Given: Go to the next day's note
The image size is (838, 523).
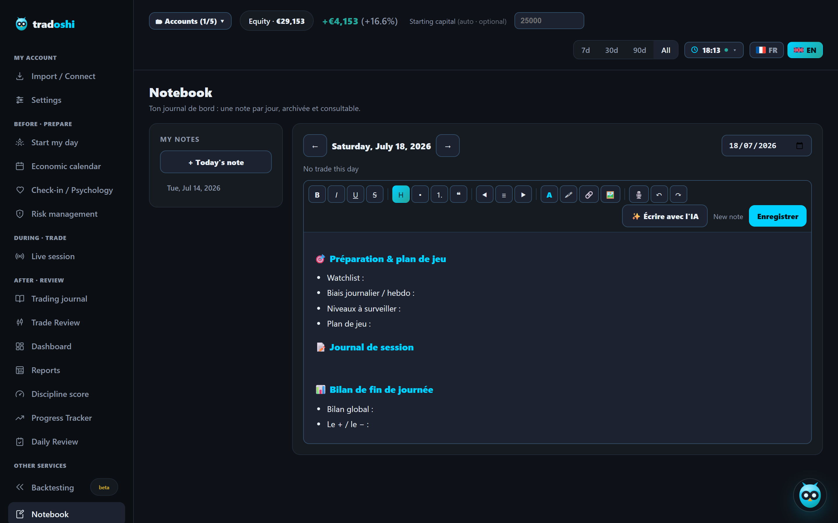Looking at the screenshot, I should [448, 146].
